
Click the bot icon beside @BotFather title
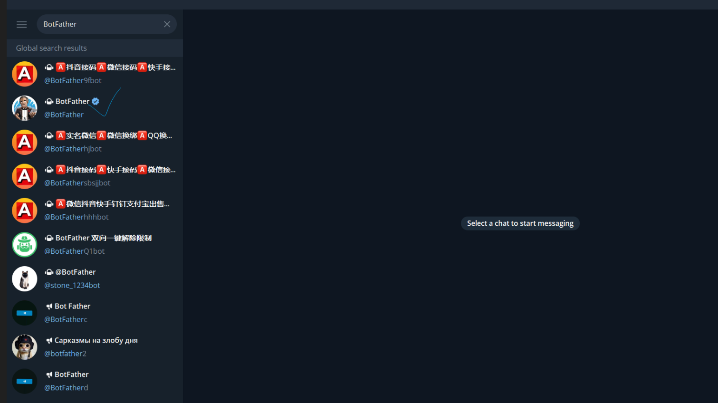click(x=49, y=272)
